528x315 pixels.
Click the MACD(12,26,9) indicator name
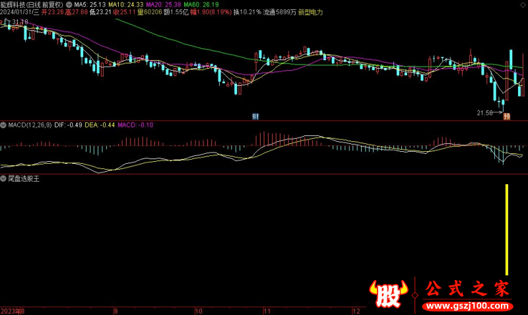30,125
